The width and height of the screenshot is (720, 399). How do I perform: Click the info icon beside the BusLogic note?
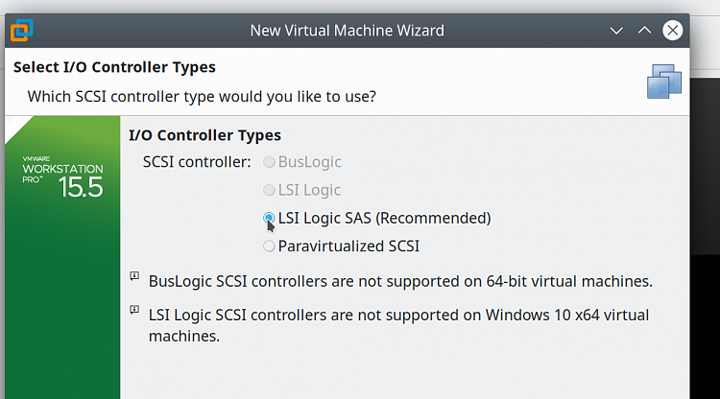tap(134, 276)
